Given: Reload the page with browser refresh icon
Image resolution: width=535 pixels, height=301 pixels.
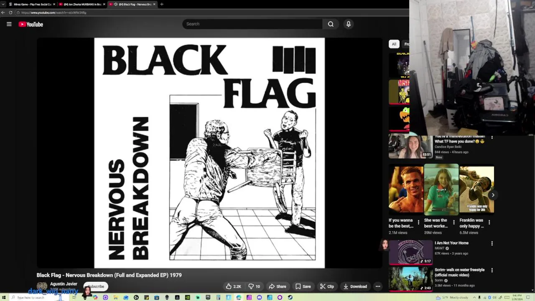Looking at the screenshot, I should point(10,13).
